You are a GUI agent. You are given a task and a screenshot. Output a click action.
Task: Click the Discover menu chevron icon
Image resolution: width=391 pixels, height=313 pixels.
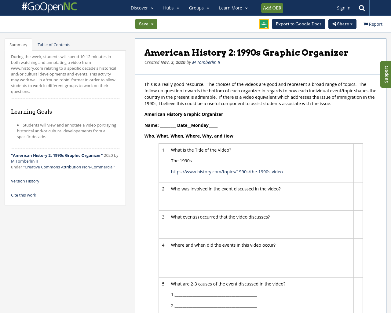[x=152, y=8]
